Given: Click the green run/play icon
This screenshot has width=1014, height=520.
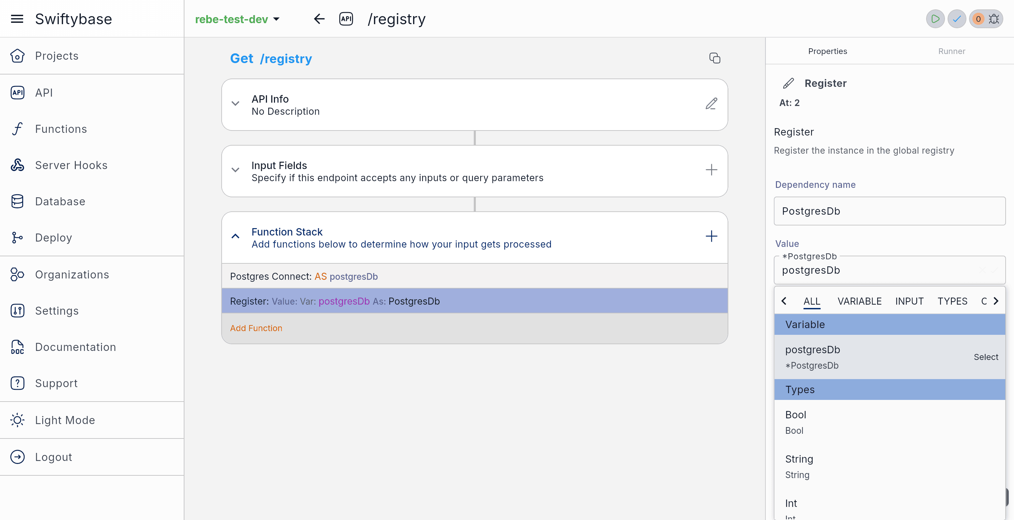Looking at the screenshot, I should tap(935, 19).
